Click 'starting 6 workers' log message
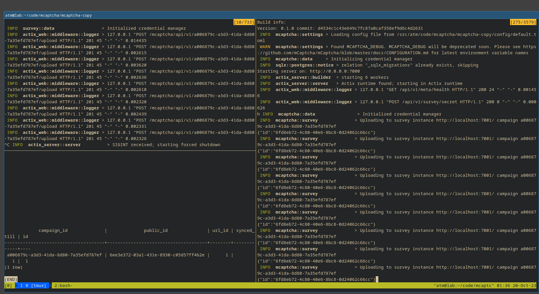The image size is (539, 294). [x=365, y=77]
